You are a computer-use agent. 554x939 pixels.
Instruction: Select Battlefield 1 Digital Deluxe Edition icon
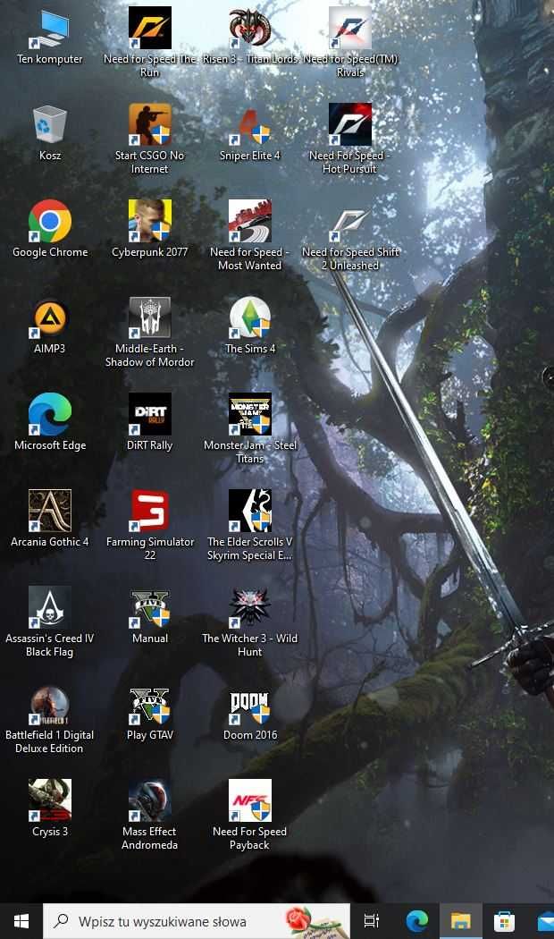point(50,705)
